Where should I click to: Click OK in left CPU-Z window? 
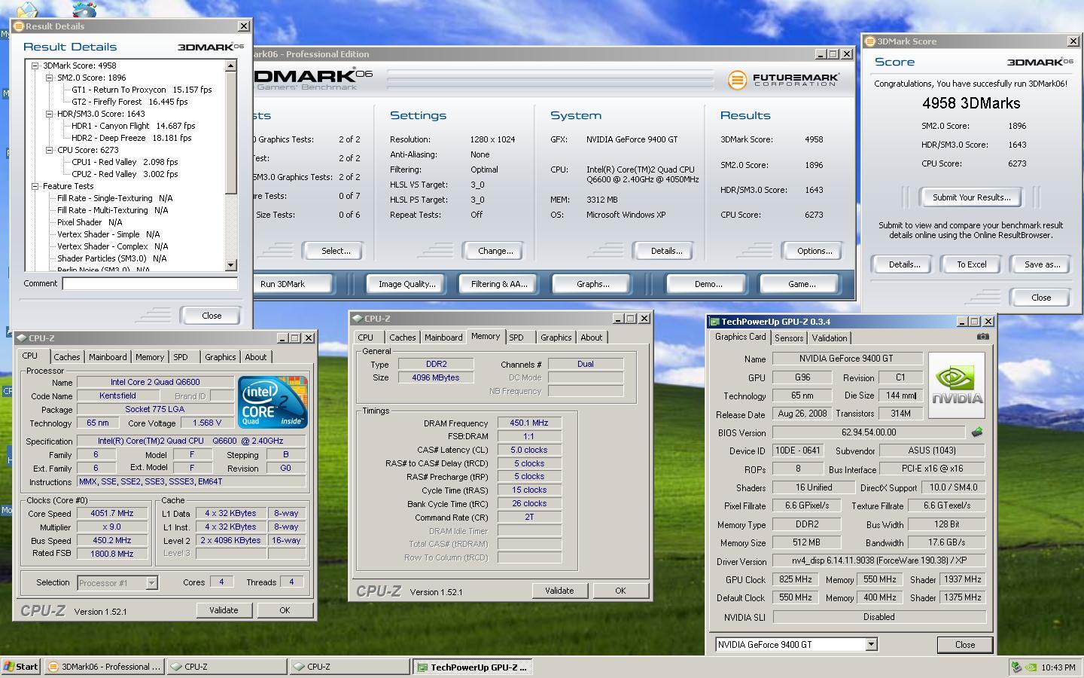point(285,610)
